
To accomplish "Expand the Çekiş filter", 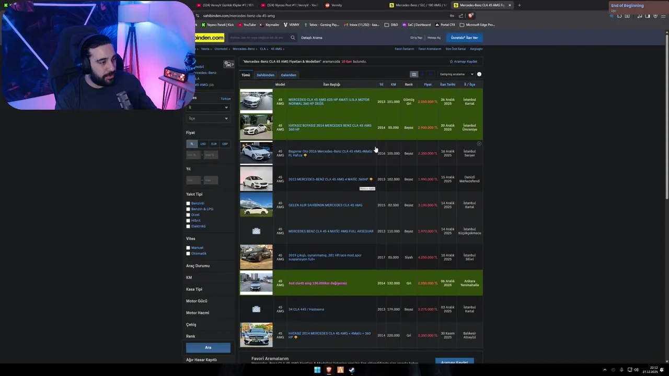I will coord(191,324).
